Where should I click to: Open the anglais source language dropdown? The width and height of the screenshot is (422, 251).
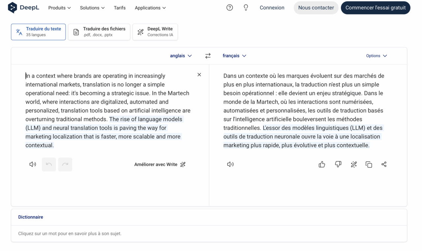pos(181,56)
